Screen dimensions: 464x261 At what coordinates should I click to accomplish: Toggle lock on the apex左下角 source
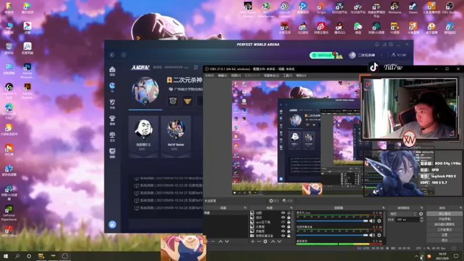[288, 222]
